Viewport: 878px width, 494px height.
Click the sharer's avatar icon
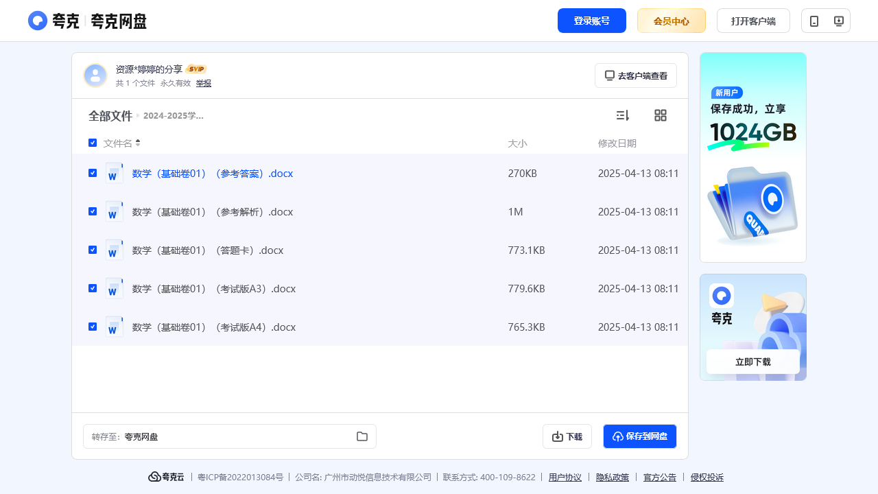(95, 75)
